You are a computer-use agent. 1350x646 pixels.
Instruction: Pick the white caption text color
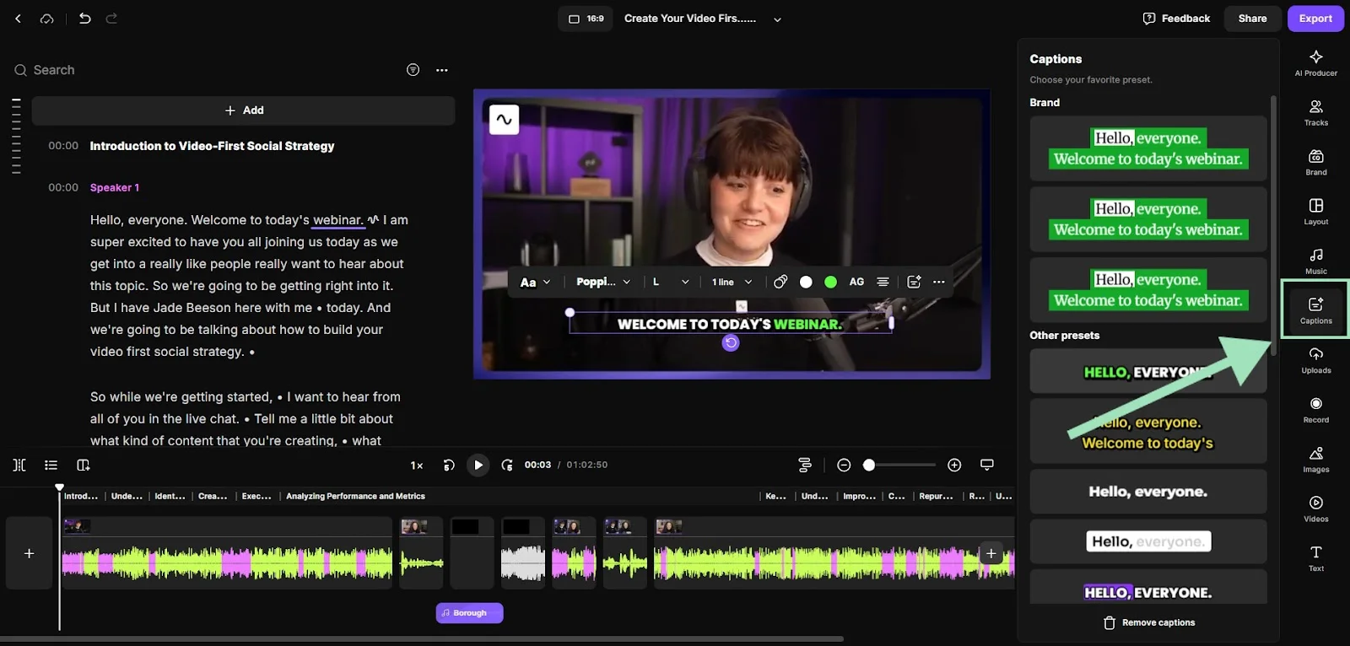point(806,282)
